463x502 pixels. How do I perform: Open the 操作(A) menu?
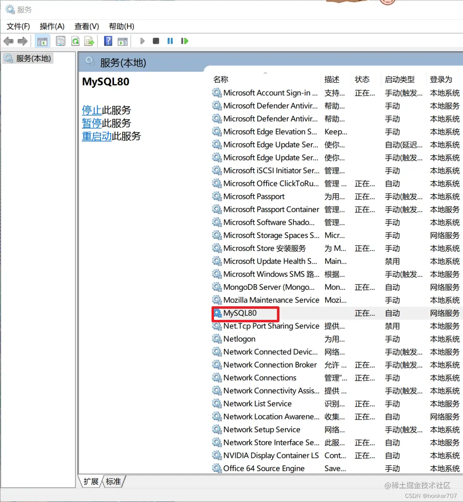(x=52, y=26)
